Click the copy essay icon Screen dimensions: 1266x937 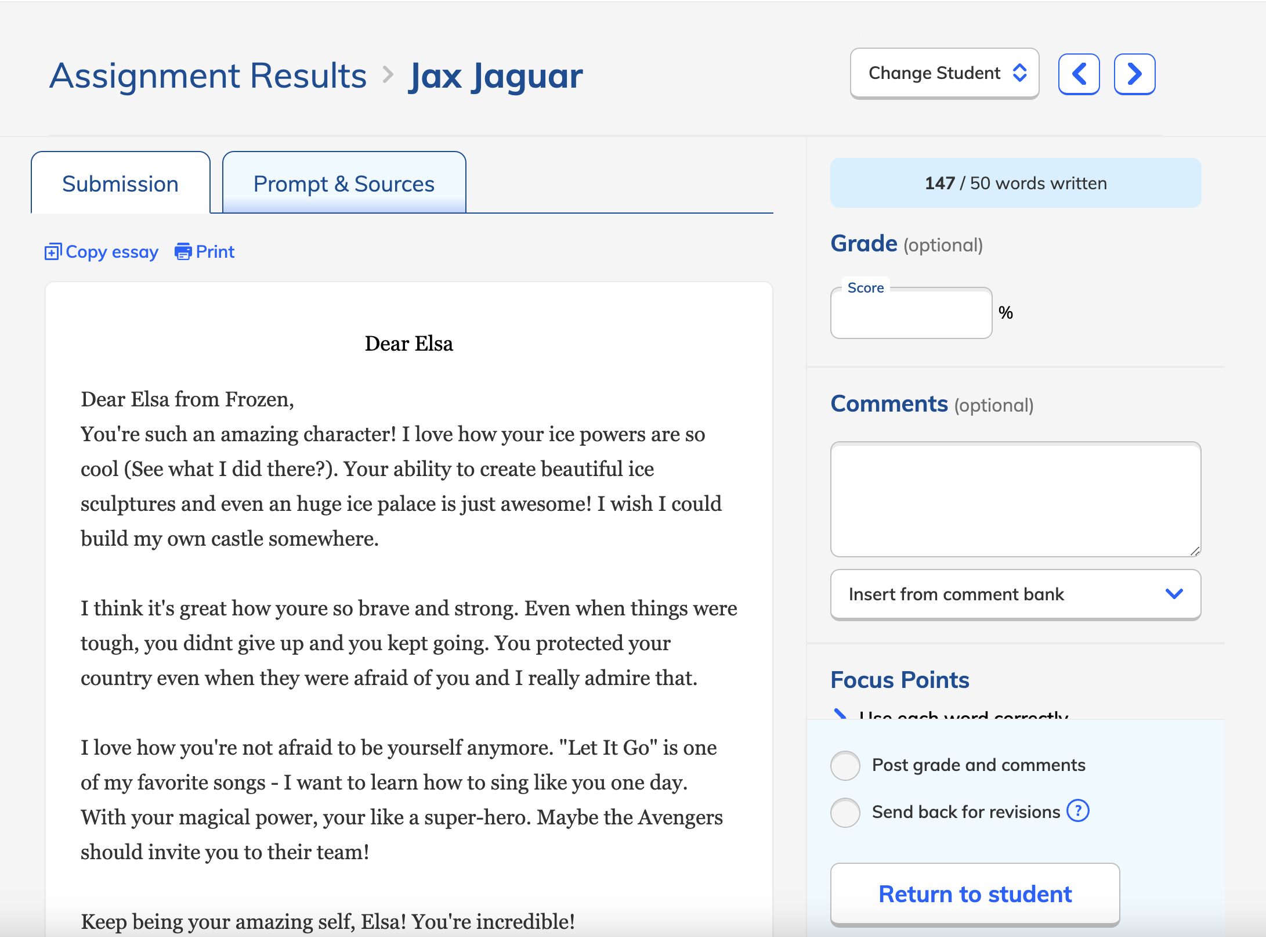coord(53,252)
